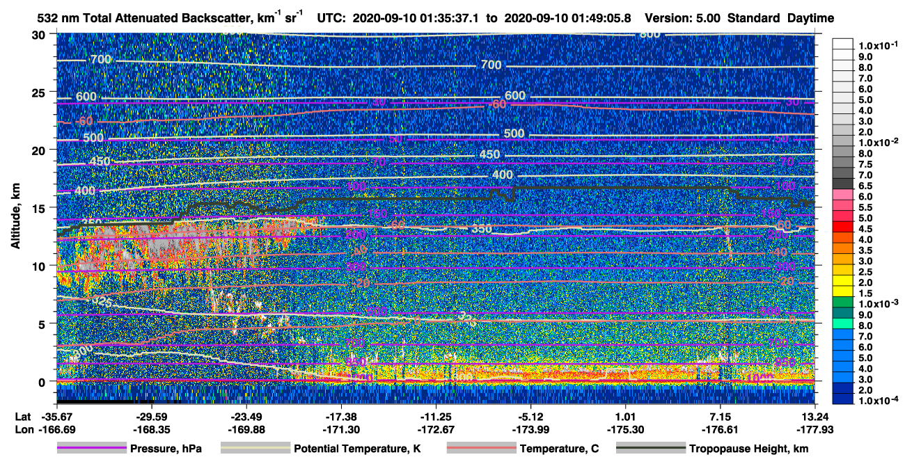Click the longitude value -177.93
Screen dimensions: 905x464
click(x=815, y=429)
